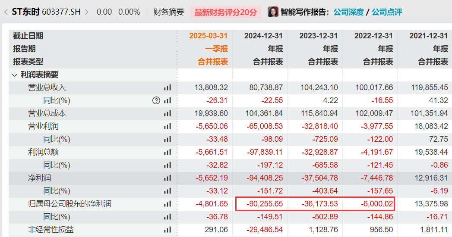Click the analyst avatar next to 智能写作报告
The height and width of the screenshot is (237, 452).
[x=273, y=12]
